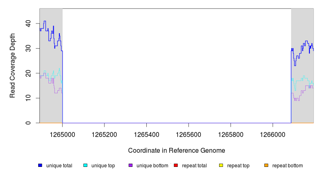The height and width of the screenshot is (175, 322).
Task: Click the red 'repeat total' legend swatch
Action: coord(176,165)
